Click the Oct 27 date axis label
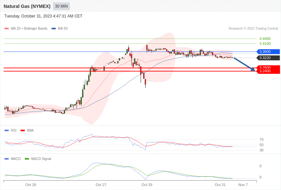Image resolution: width=281 pixels, height=190 pixels. tap(101, 185)
